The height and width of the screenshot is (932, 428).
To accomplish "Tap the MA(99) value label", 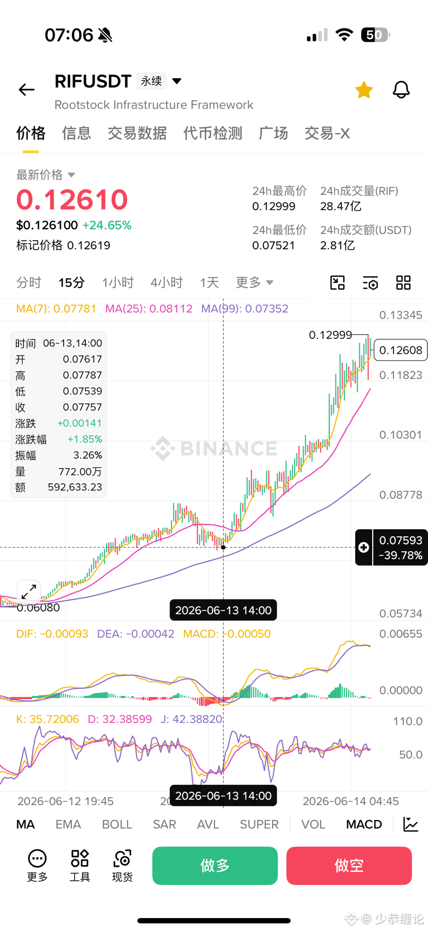I will (244, 309).
